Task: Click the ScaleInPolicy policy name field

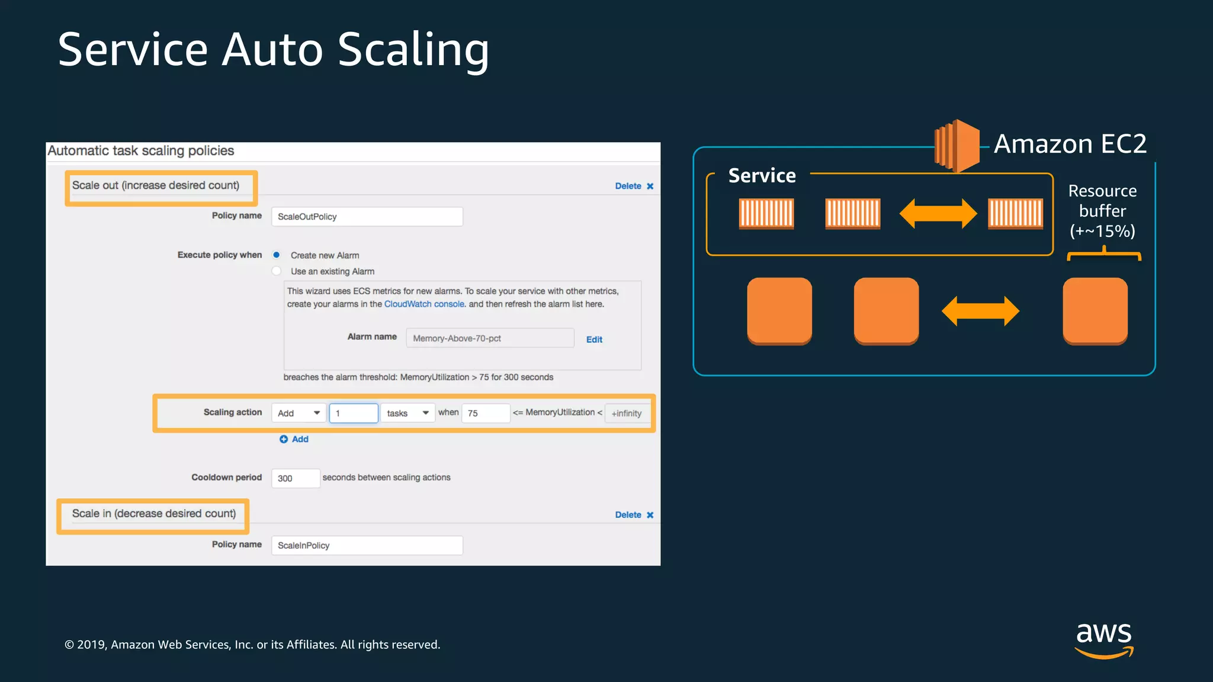Action: click(367, 545)
